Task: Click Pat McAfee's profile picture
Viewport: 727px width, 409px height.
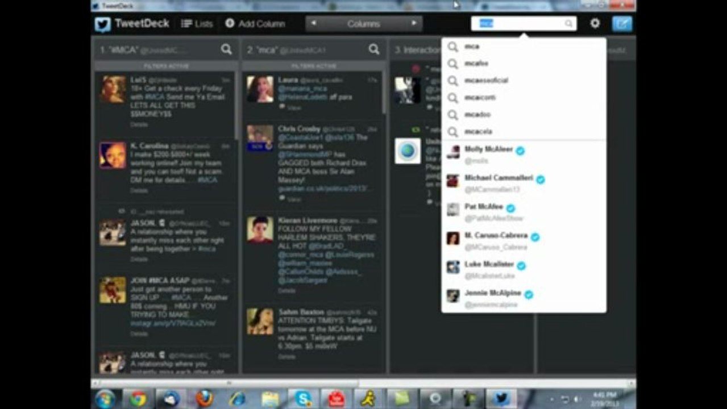Action: tap(453, 209)
